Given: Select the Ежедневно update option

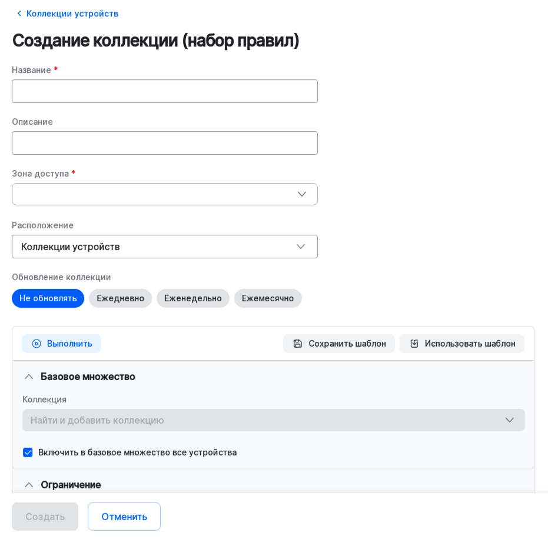Looking at the screenshot, I should (120, 298).
